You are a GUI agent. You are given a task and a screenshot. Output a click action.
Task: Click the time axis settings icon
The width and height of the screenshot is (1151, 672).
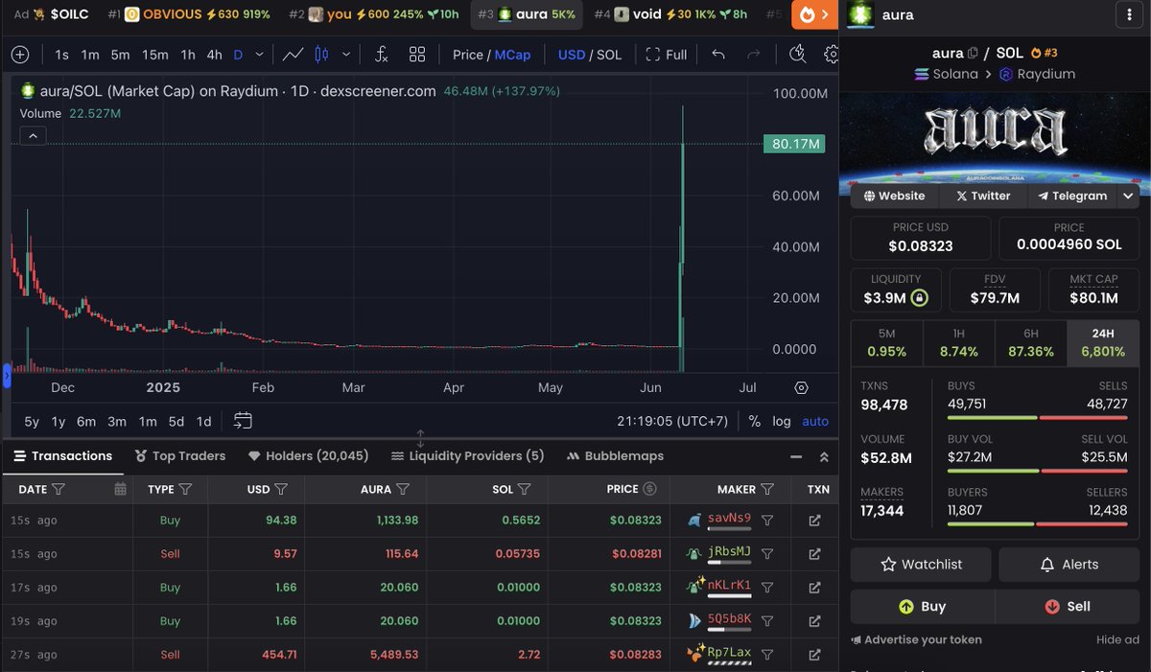[802, 388]
